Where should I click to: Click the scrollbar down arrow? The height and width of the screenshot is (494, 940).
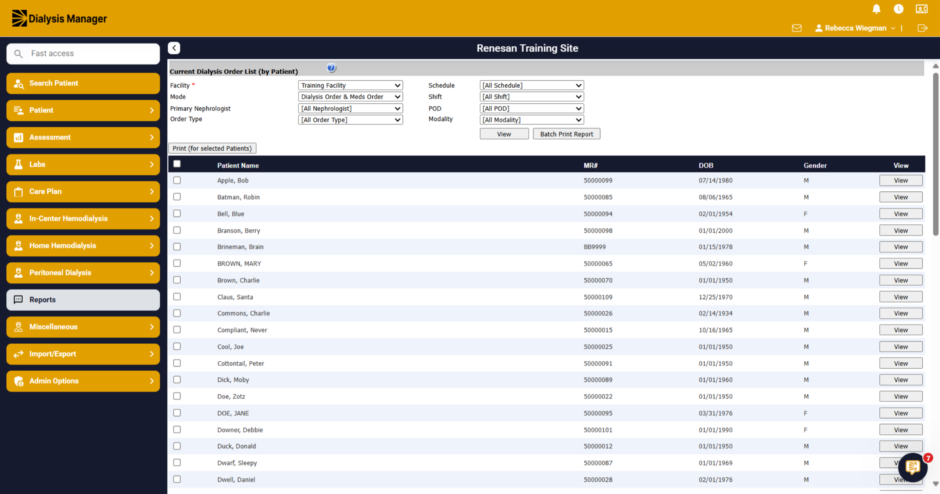[936, 484]
